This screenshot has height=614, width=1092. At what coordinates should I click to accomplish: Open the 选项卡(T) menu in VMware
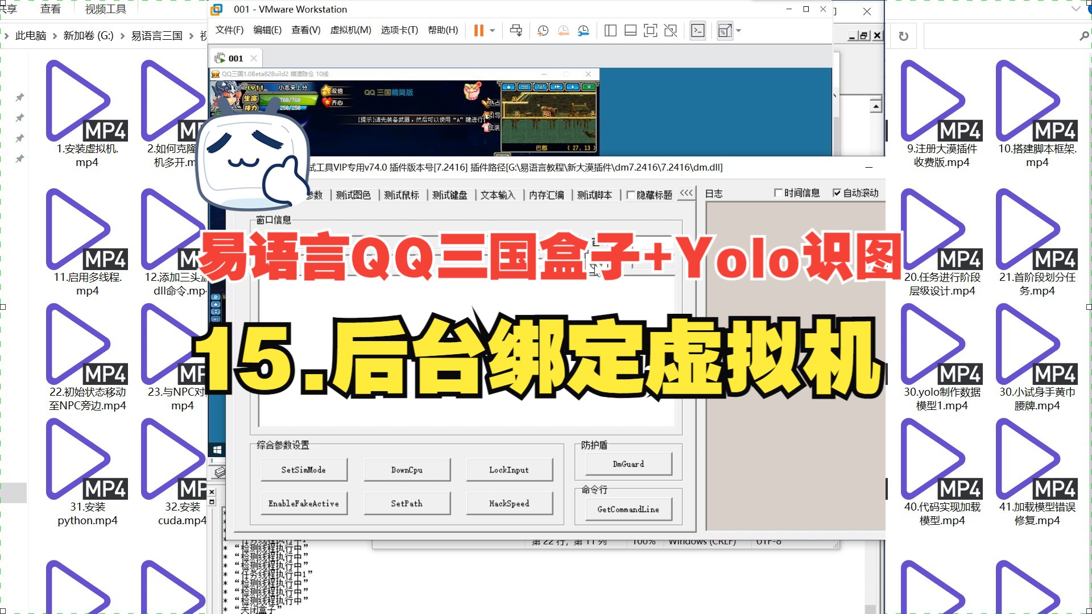pos(399,30)
